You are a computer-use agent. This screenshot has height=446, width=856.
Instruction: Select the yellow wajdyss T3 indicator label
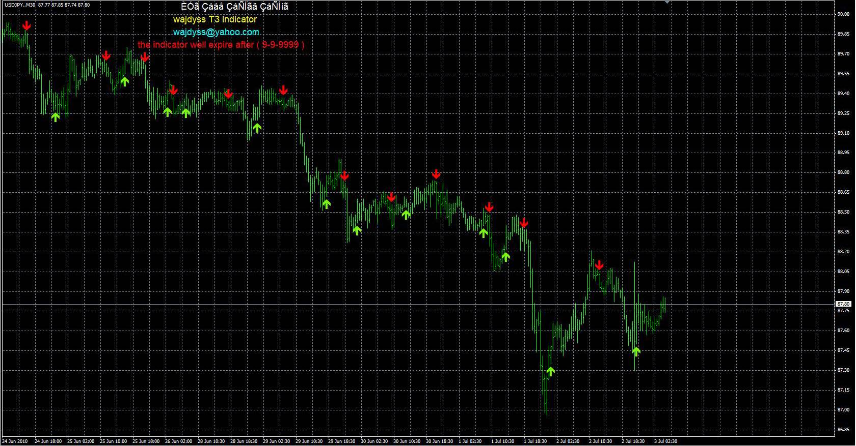point(215,19)
